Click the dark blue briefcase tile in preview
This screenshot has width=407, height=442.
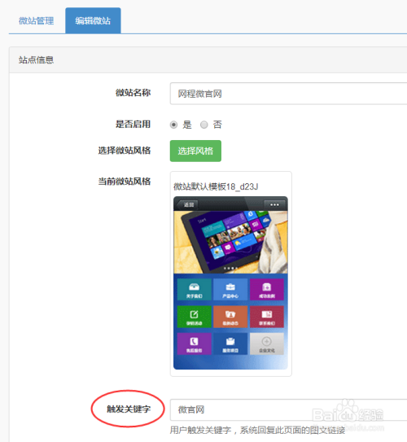[230, 344]
